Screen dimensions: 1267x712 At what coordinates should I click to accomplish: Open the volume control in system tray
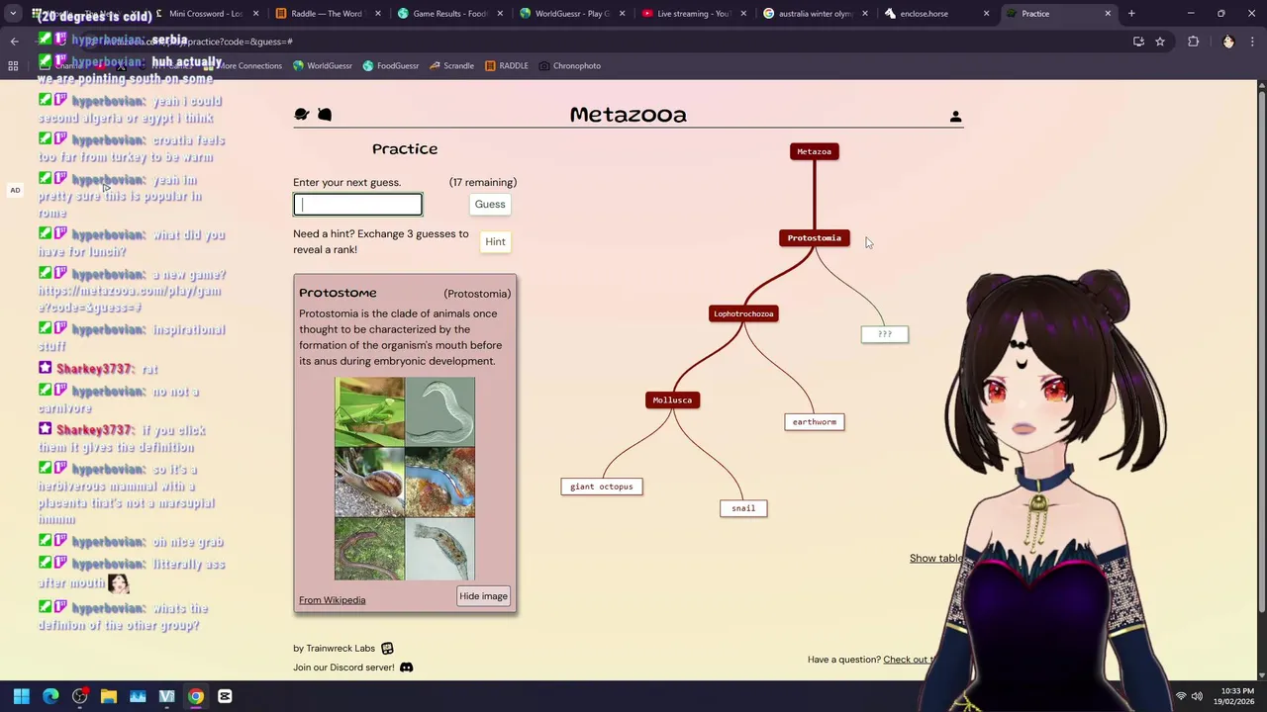(x=1197, y=696)
